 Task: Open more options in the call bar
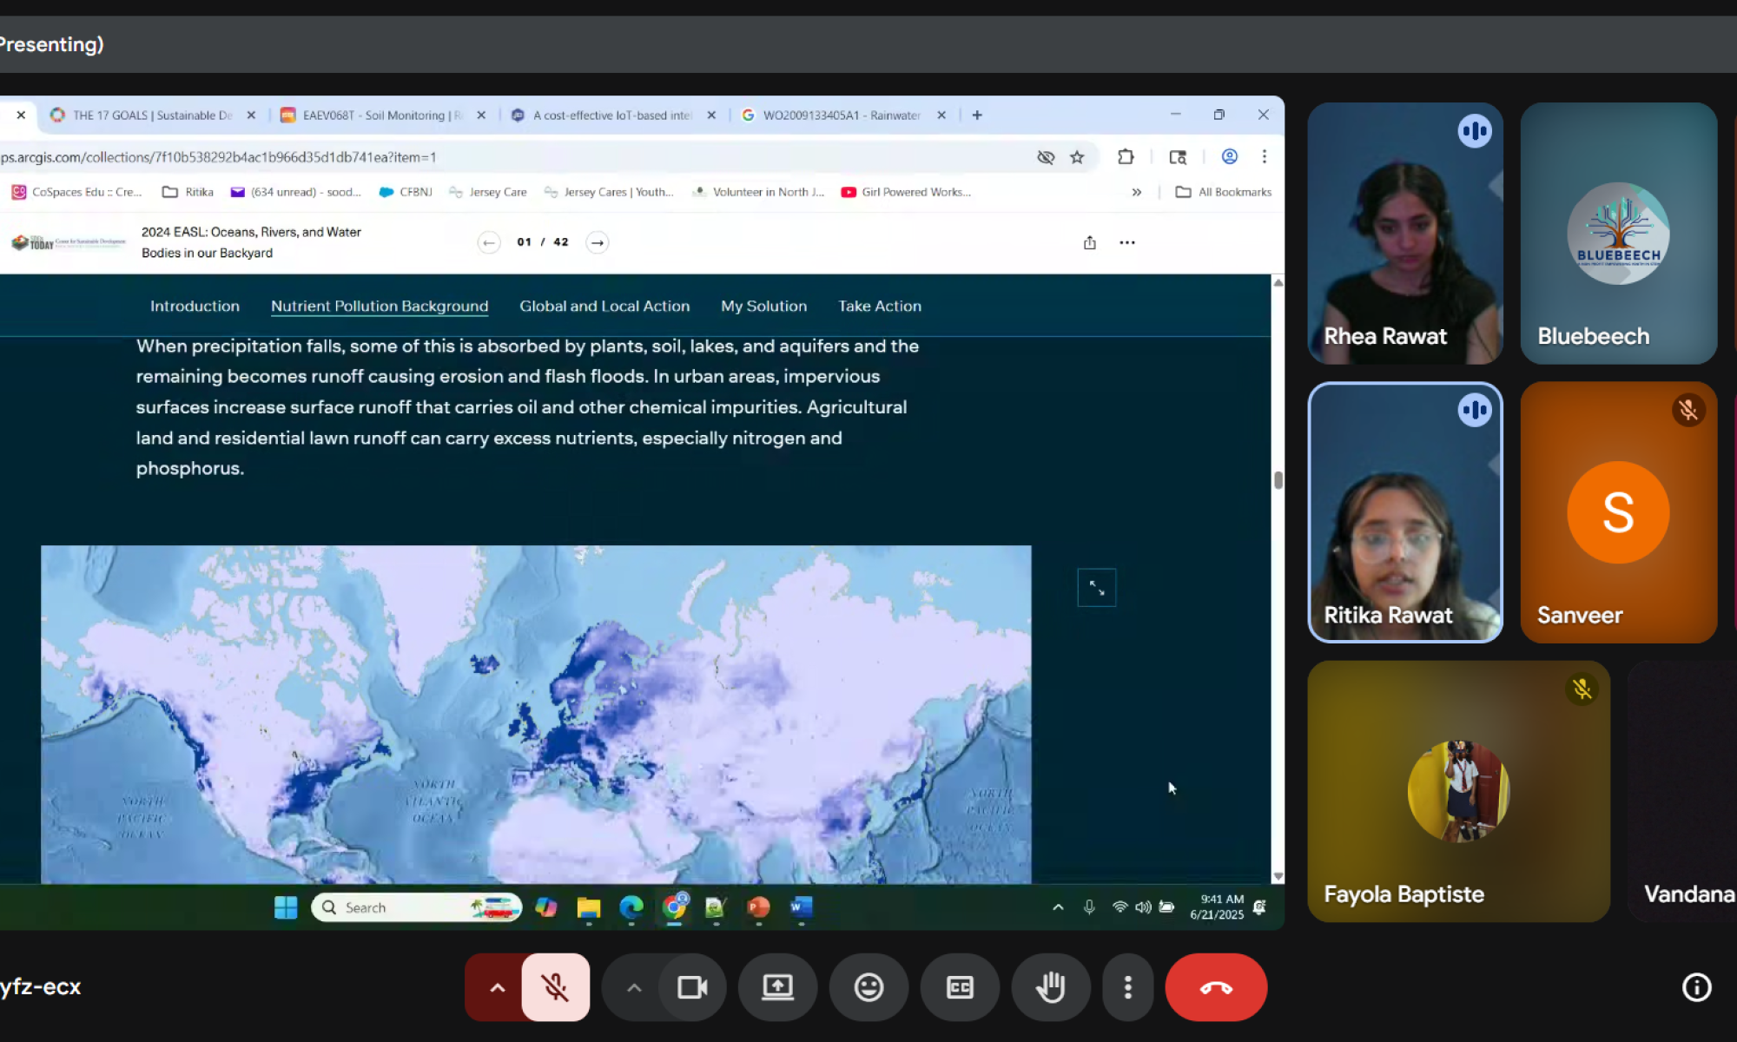[1127, 987]
